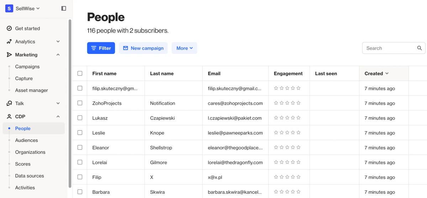Collapse the CDP section chevron
The width and height of the screenshot is (427, 198).
pos(58,116)
